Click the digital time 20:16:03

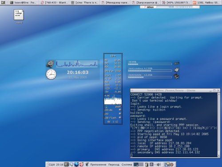[78, 73]
